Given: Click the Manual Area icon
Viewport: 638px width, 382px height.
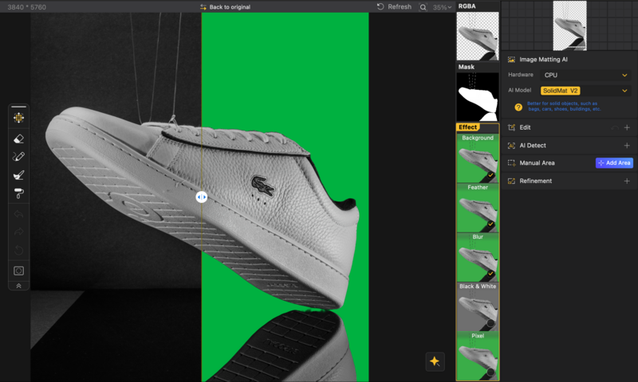Looking at the screenshot, I should (x=511, y=163).
